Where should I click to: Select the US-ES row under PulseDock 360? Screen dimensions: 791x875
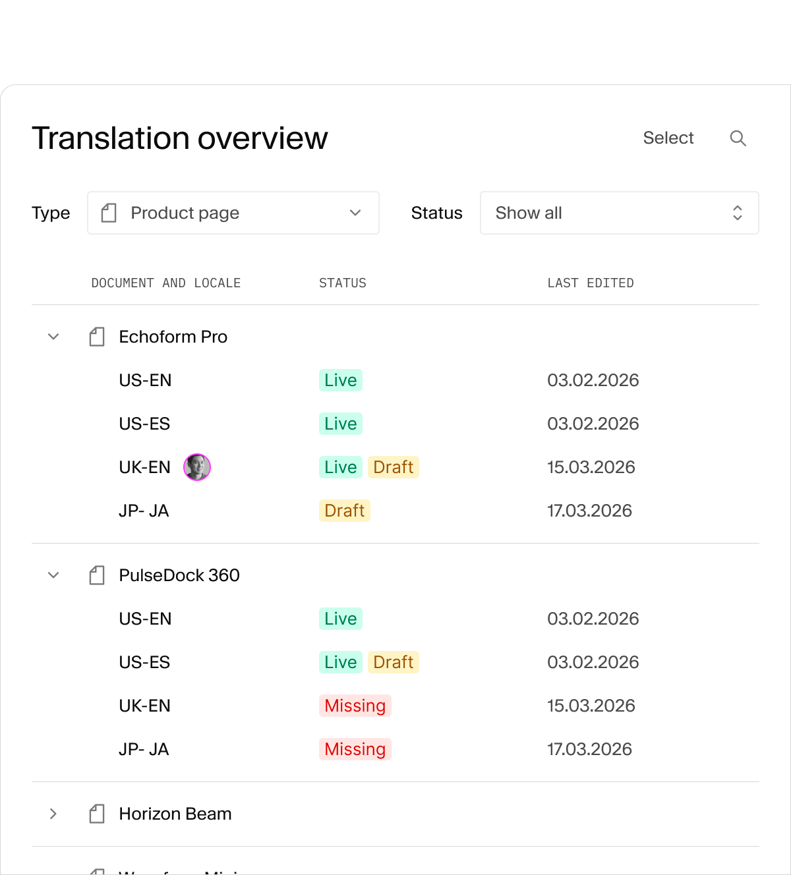click(144, 662)
